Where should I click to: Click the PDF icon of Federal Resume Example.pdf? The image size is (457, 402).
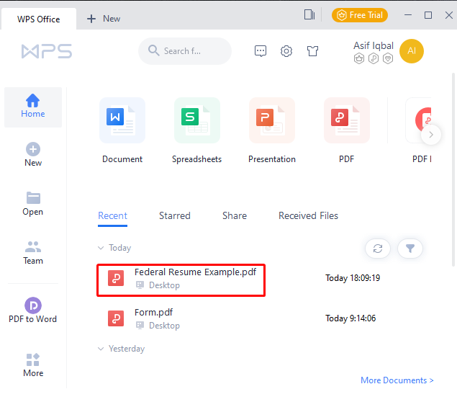(x=116, y=277)
